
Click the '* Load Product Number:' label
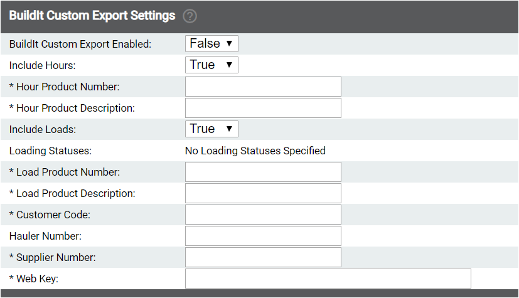tap(65, 172)
